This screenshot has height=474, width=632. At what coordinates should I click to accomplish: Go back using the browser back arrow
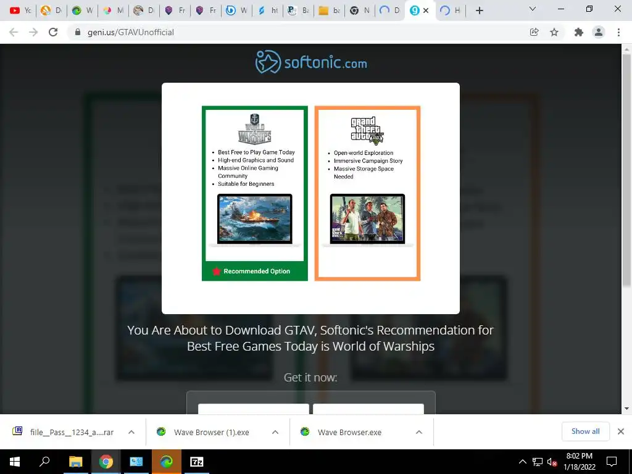(14, 32)
